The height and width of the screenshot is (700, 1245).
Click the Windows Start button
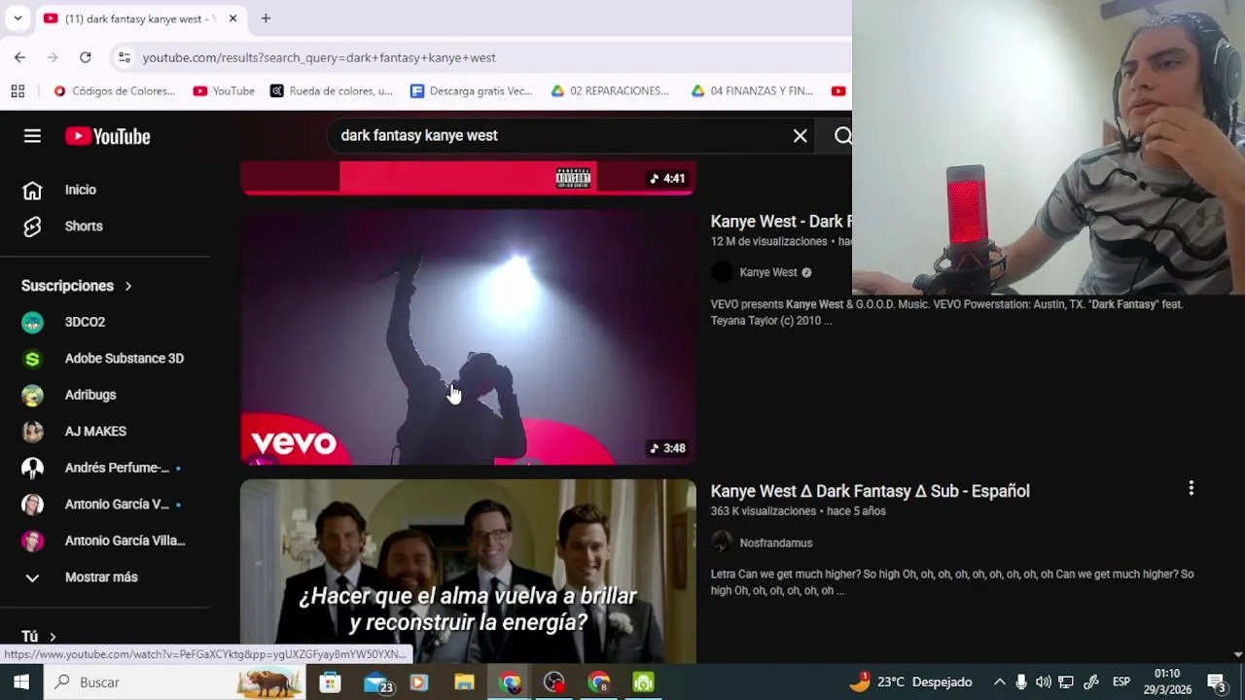[20, 682]
